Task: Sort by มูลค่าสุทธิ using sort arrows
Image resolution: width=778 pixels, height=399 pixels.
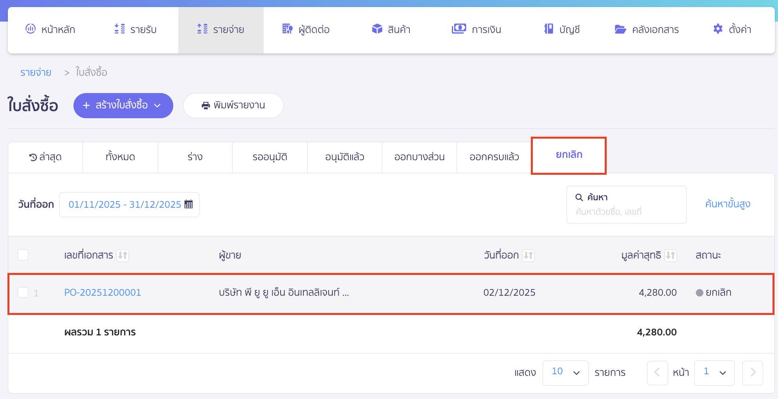Action: pyautogui.click(x=671, y=255)
